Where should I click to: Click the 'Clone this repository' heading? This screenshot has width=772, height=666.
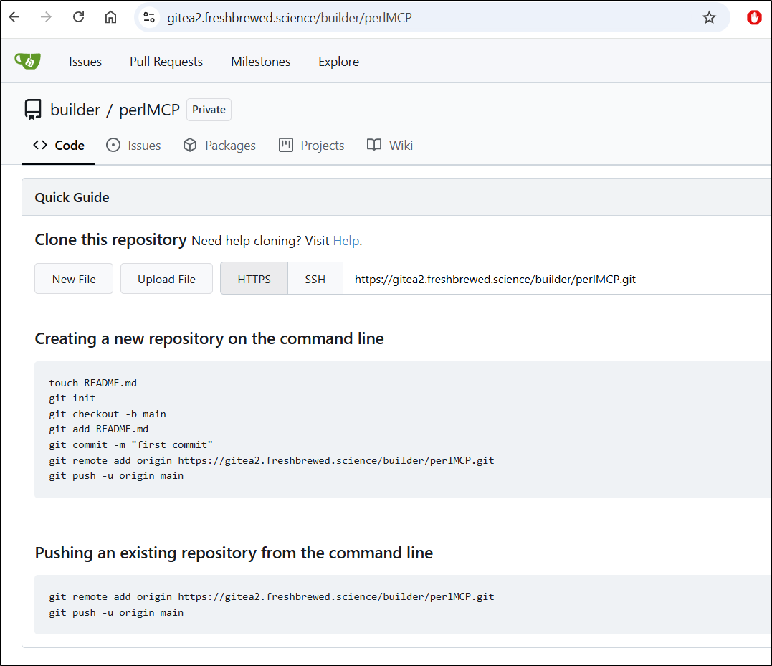(111, 239)
